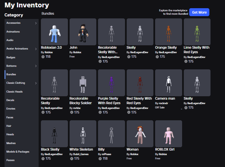Expand the Bottoms category chevron
Screen dimensions: 225x167
[36, 66]
